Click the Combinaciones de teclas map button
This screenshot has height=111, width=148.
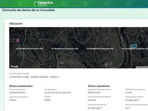(x=142, y=68)
